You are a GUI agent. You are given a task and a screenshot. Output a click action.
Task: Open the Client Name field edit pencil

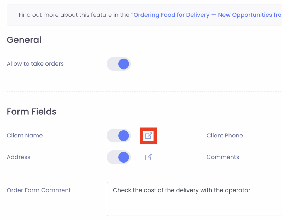point(148,136)
